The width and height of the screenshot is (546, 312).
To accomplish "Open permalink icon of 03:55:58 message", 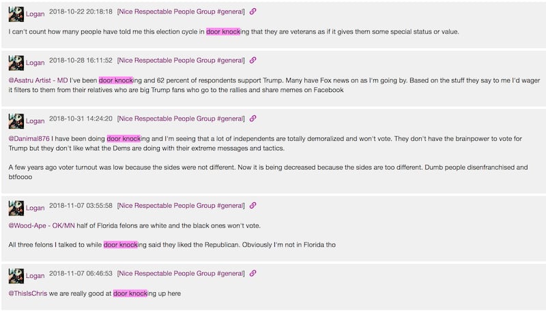I will coord(253,205).
